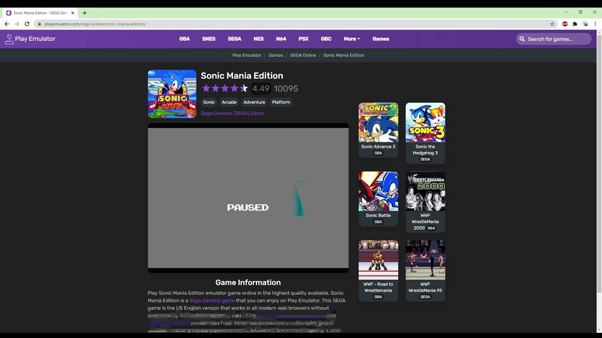Click the 10095 vote count

coord(286,89)
